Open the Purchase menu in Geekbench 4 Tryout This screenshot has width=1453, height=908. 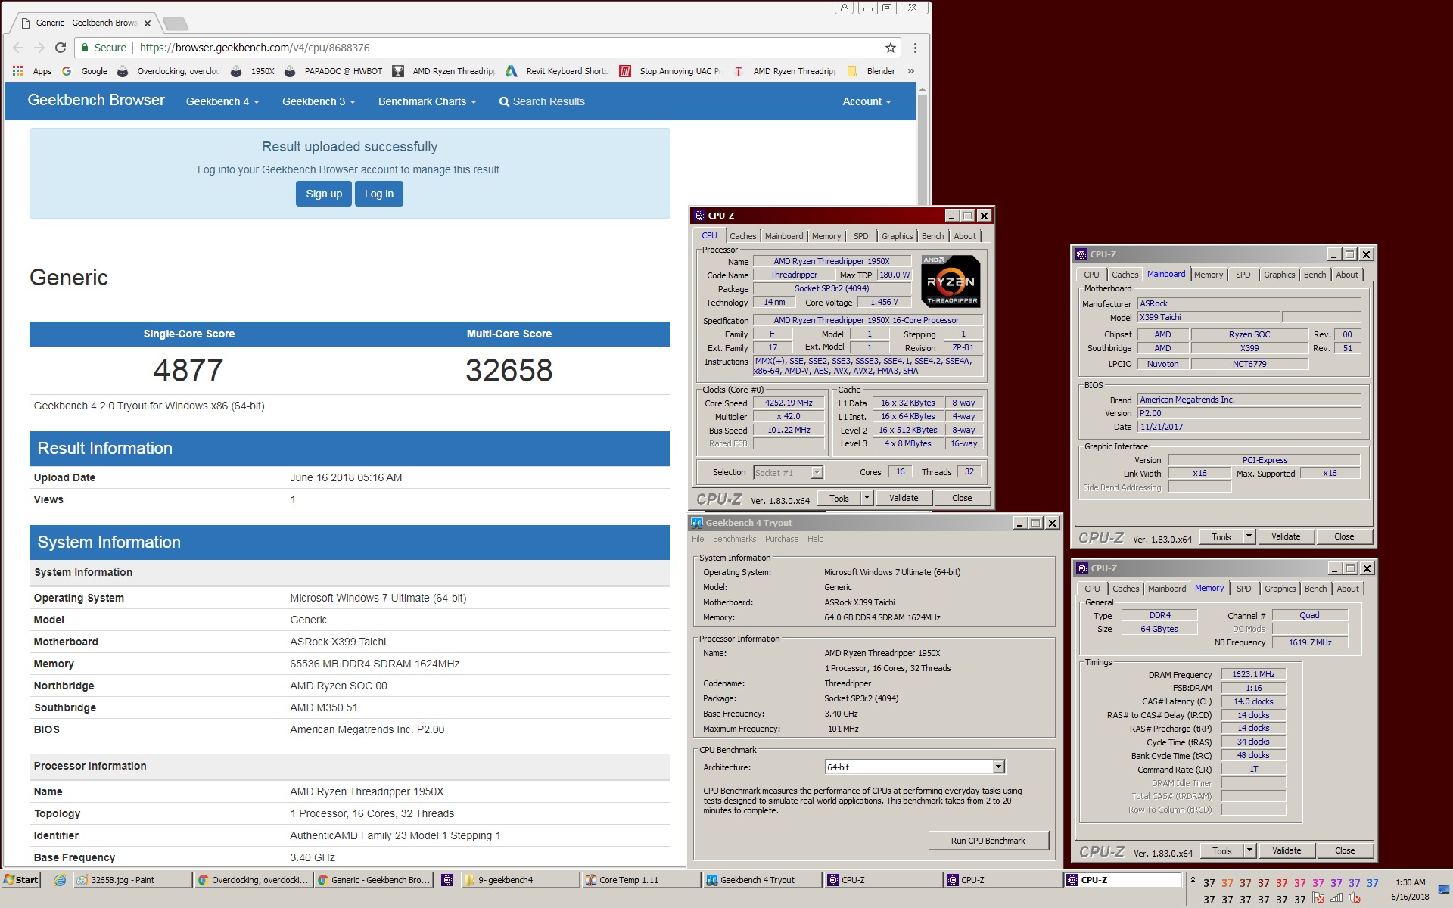(x=781, y=539)
